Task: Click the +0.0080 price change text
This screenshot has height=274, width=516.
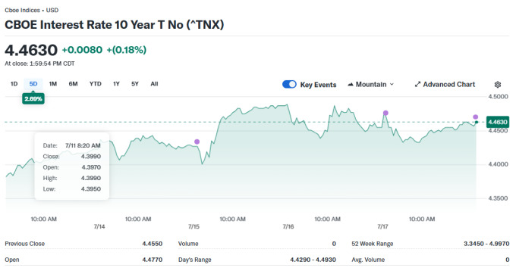Action: 82,50
